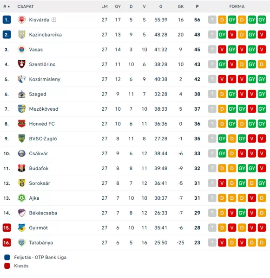
Task: Click Kisvárda's upcoming match question-mark badge
Action: click(x=212, y=19)
